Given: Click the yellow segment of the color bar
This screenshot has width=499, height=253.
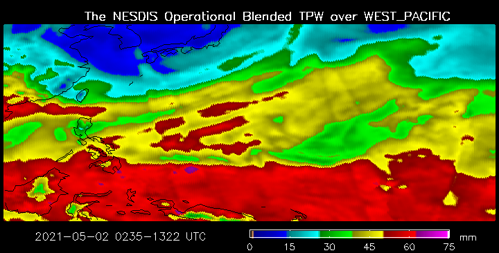Looking at the screenshot, I should [368, 234].
